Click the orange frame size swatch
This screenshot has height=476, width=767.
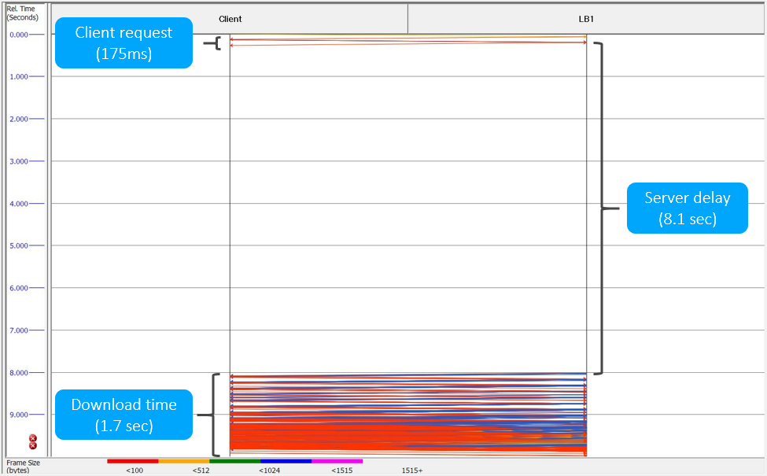pos(184,461)
